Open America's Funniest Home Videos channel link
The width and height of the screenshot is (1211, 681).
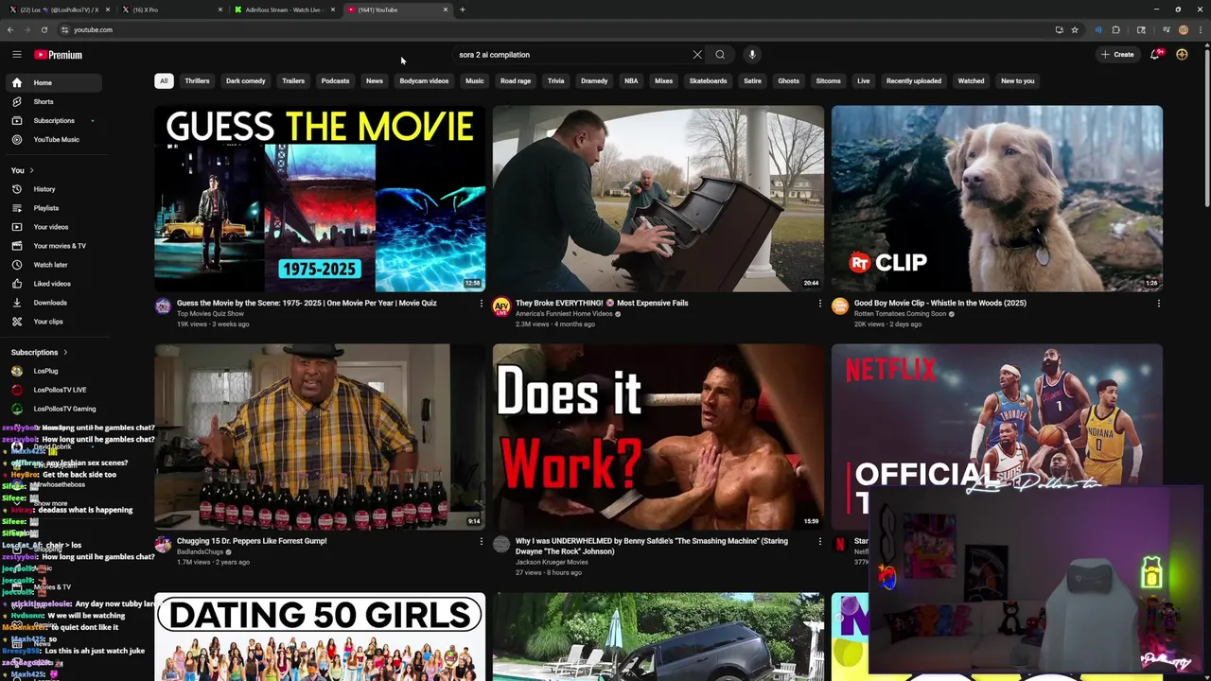coord(565,314)
